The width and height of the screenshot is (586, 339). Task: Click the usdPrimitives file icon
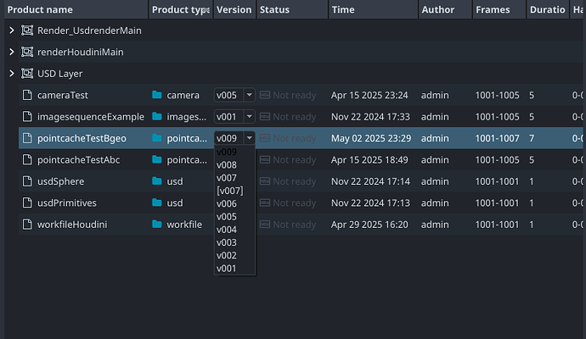click(x=27, y=203)
